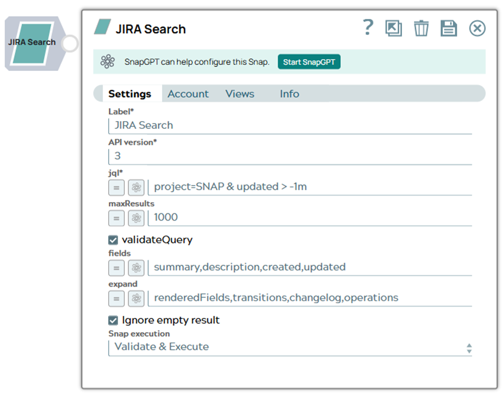Image resolution: width=502 pixels, height=393 pixels.
Task: Switch to the Account tab
Action: (x=188, y=94)
